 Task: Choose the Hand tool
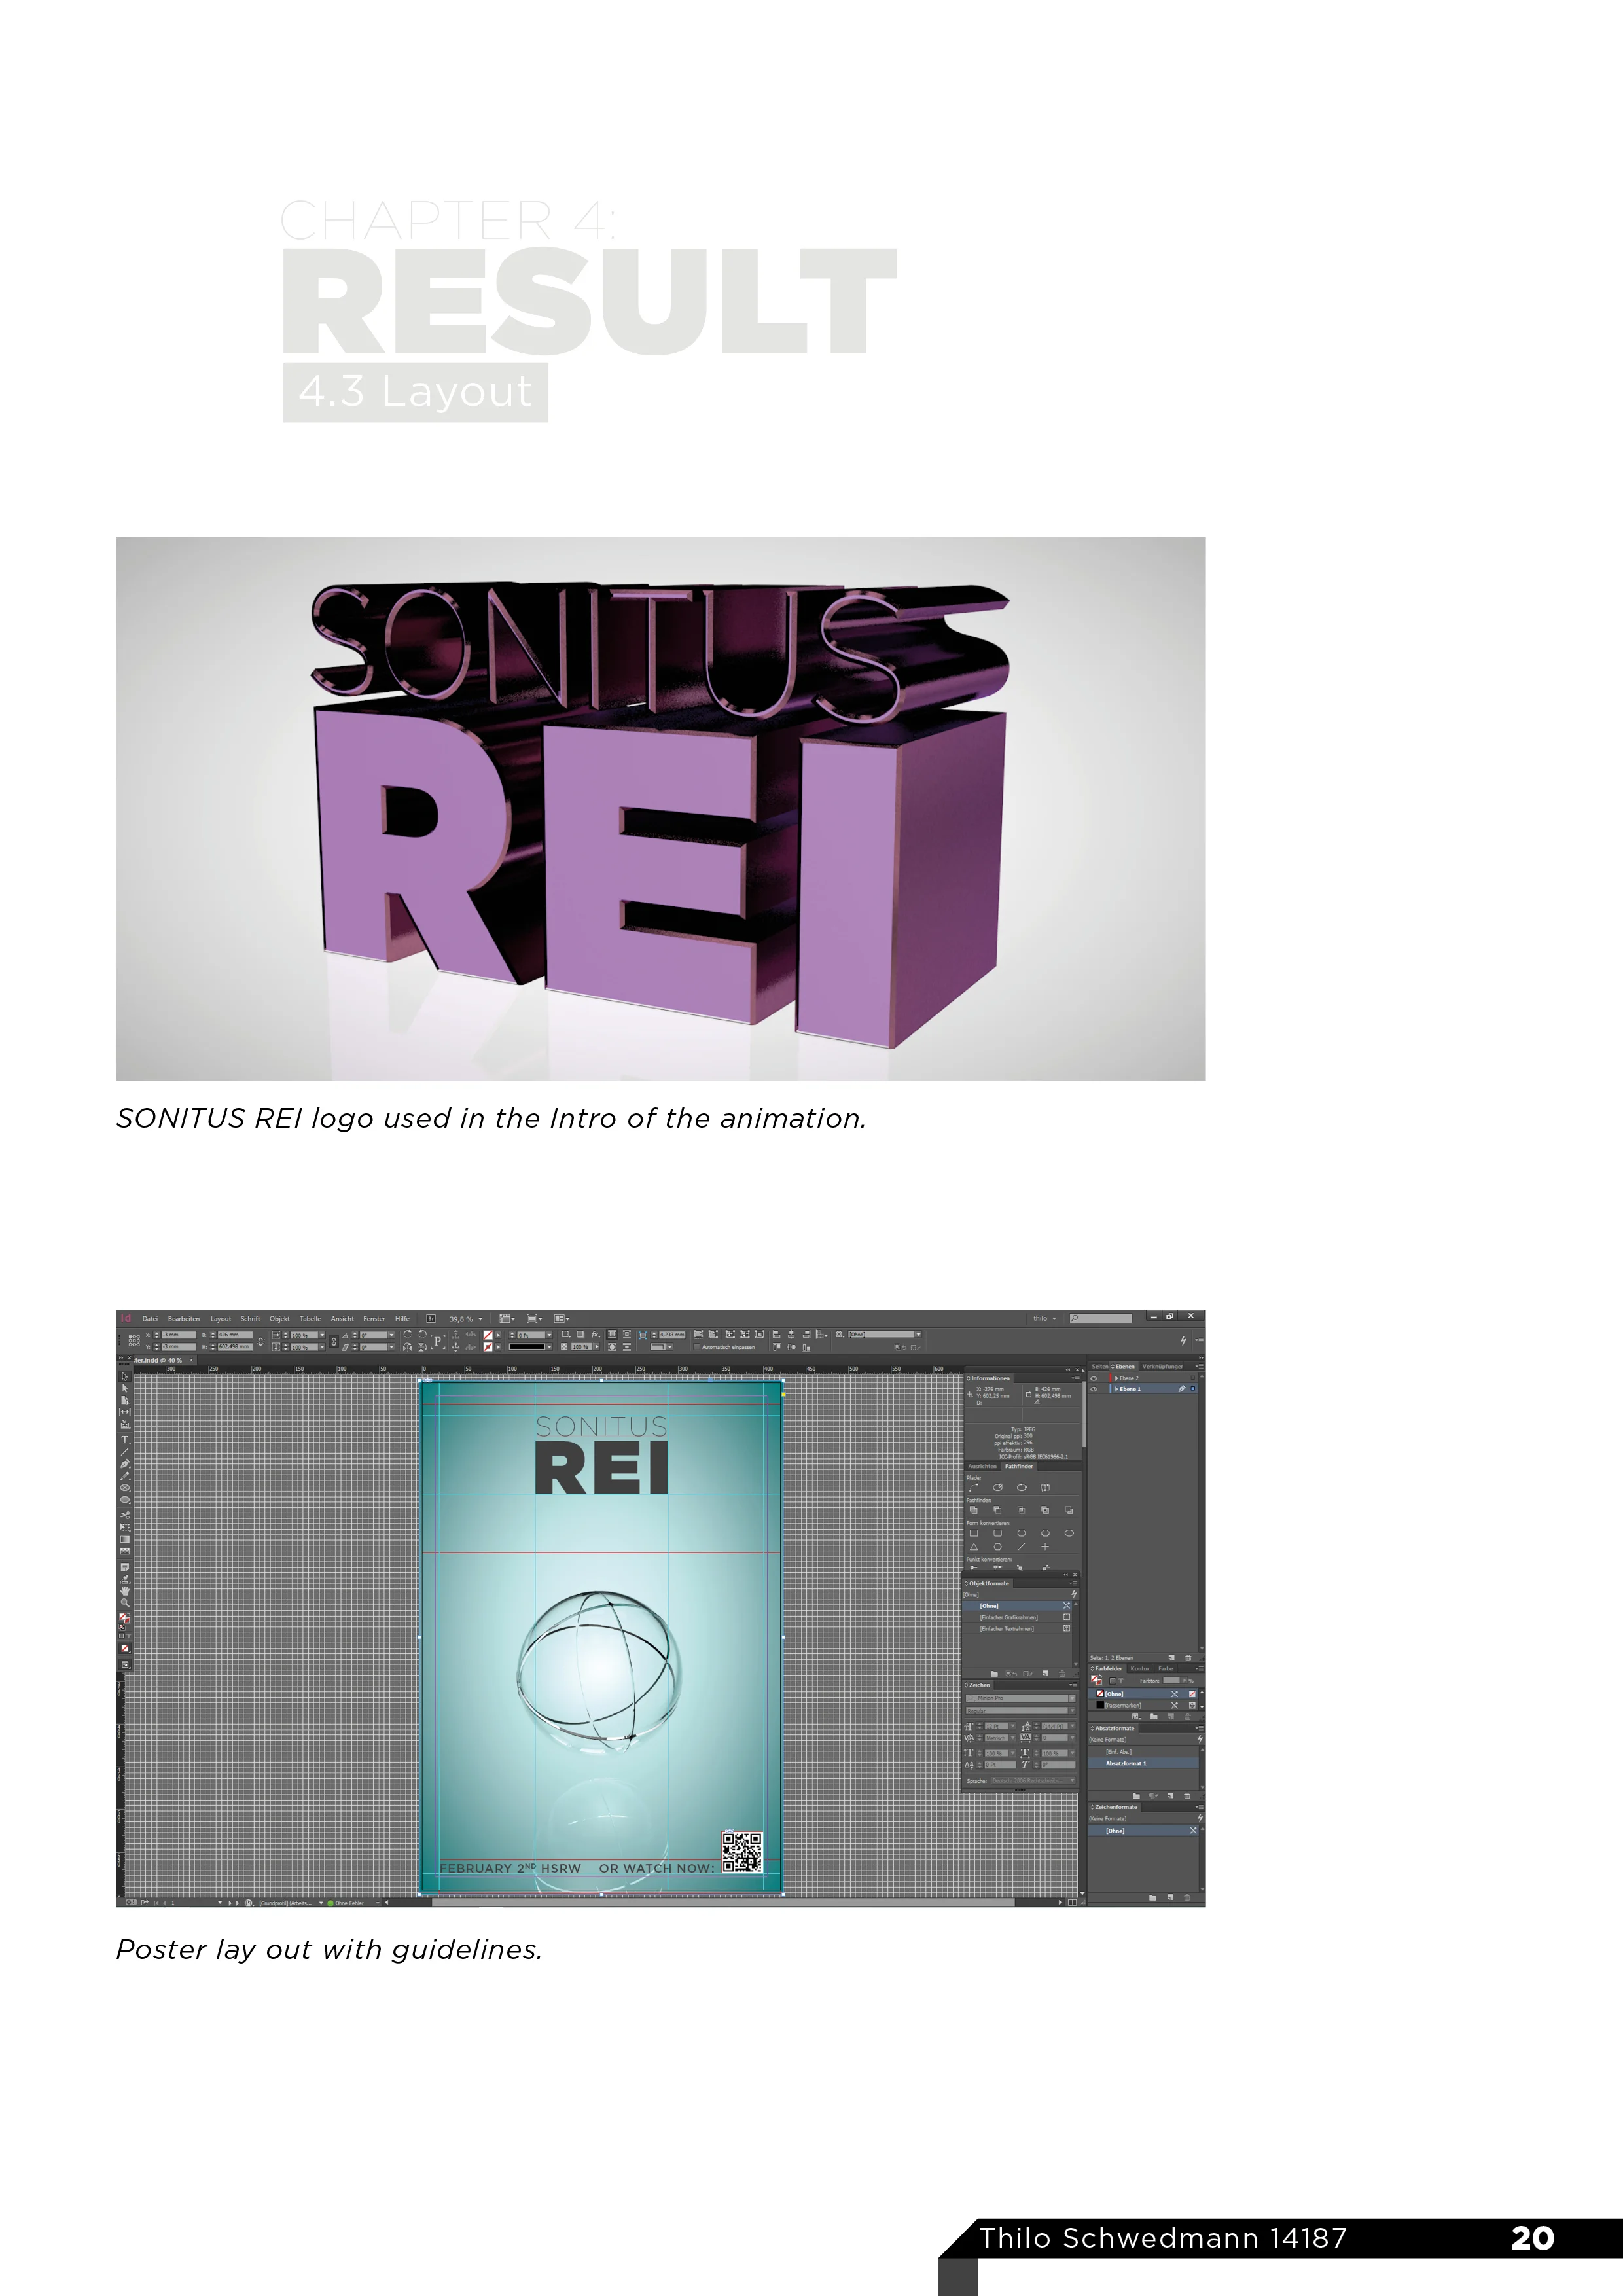pyautogui.click(x=125, y=1591)
